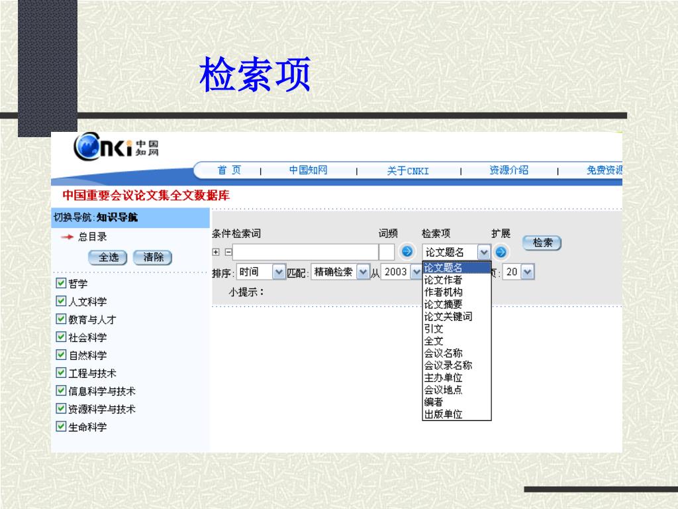Select 论文摘要 in the dropdown list
This screenshot has height=509, width=678.
(457, 304)
